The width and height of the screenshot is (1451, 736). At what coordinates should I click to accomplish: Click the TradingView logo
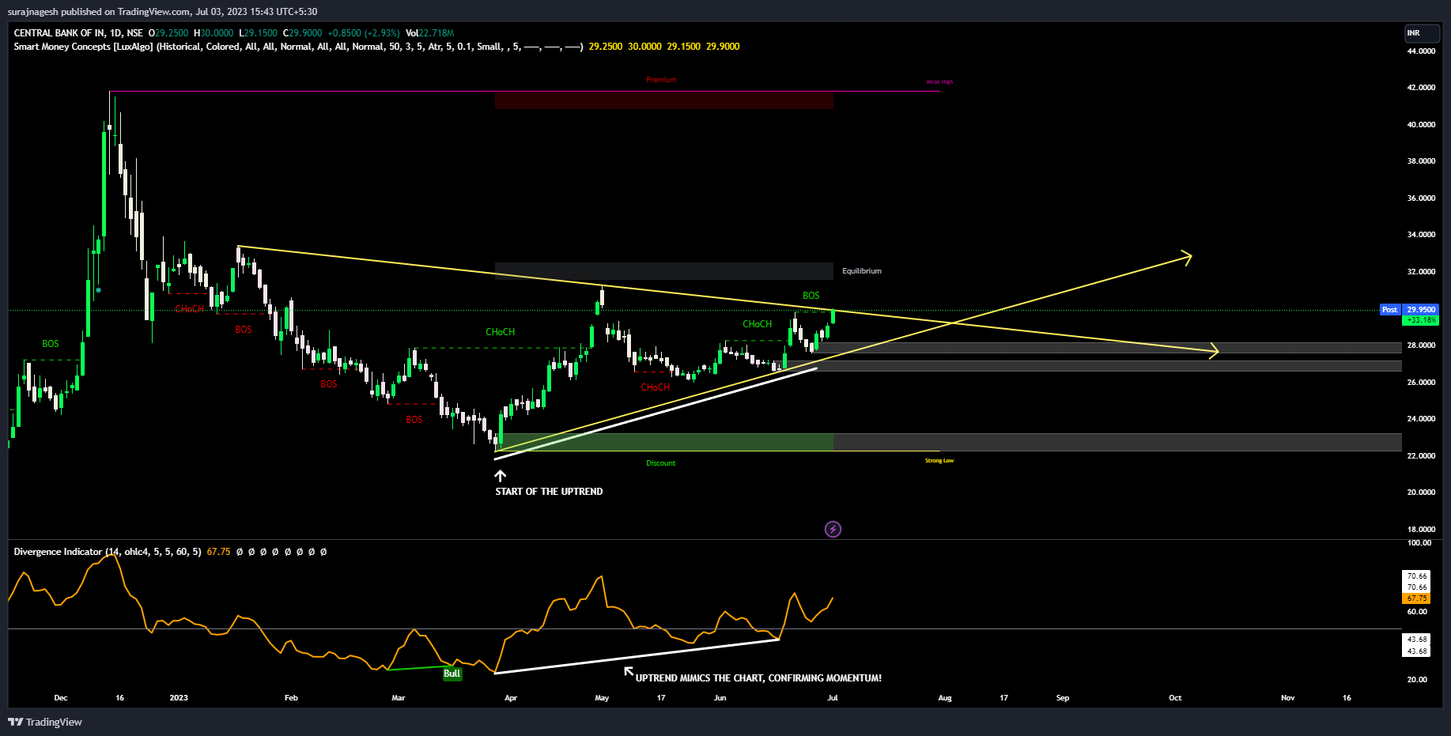coord(45,722)
